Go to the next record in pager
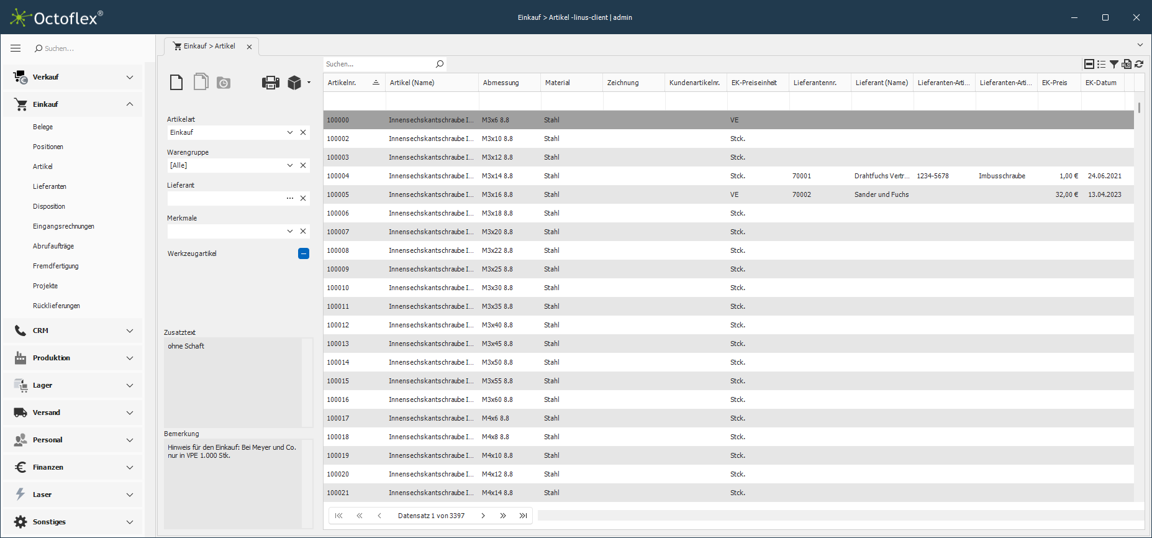The image size is (1152, 538). (483, 516)
